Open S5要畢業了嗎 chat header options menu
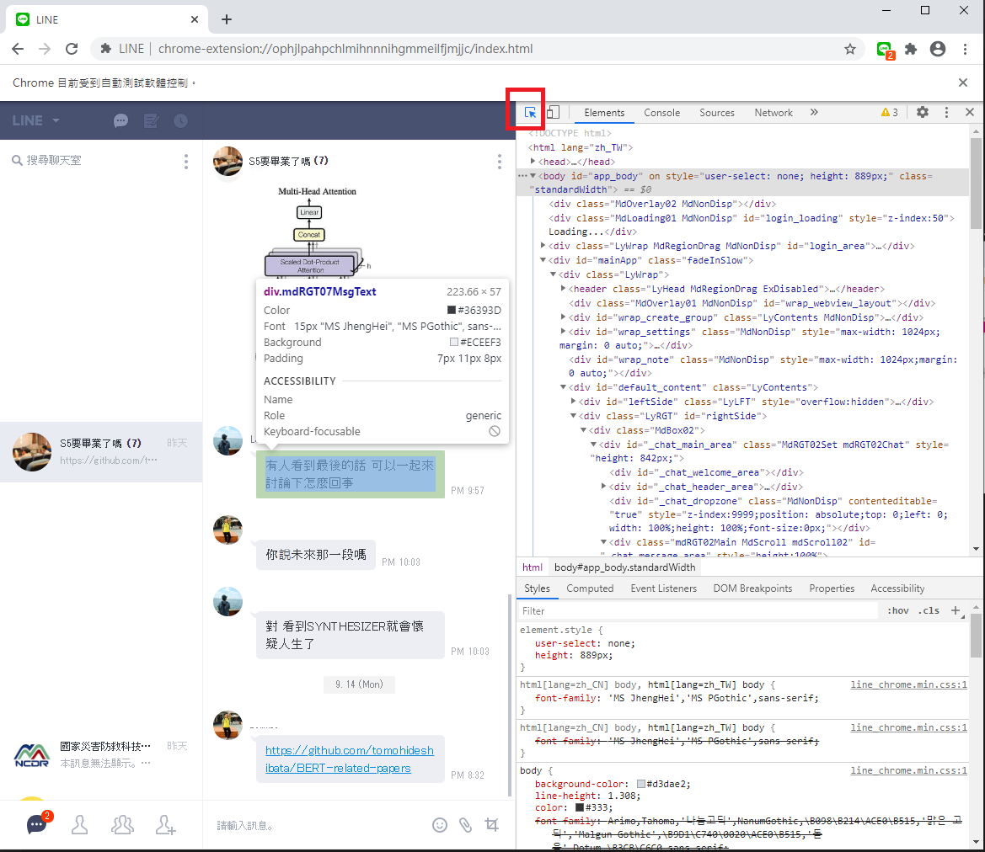The height and width of the screenshot is (852, 985). click(500, 162)
